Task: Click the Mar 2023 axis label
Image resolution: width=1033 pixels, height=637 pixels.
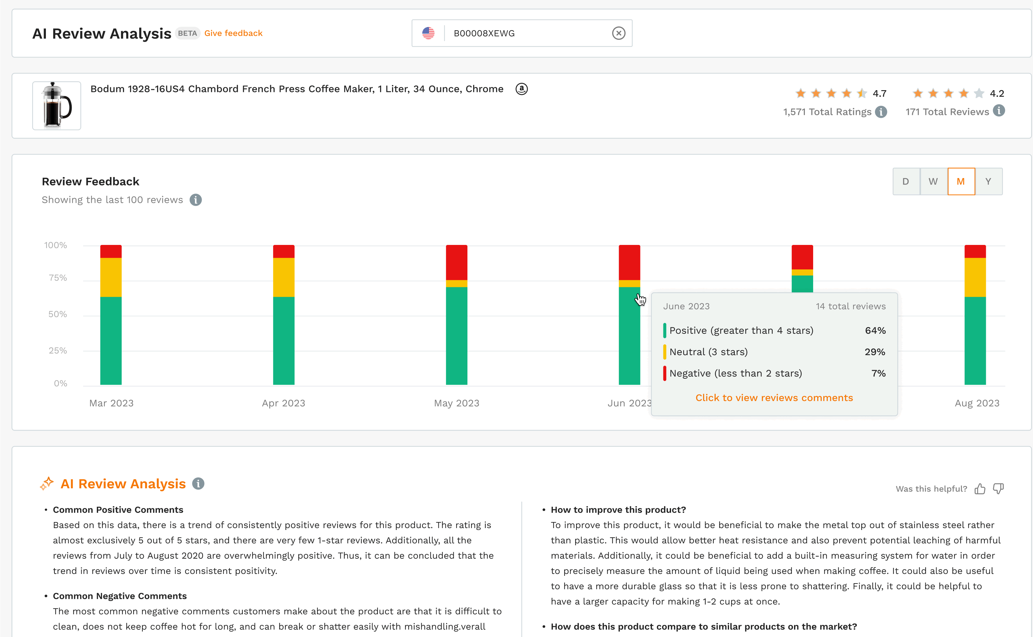Action: pyautogui.click(x=111, y=403)
